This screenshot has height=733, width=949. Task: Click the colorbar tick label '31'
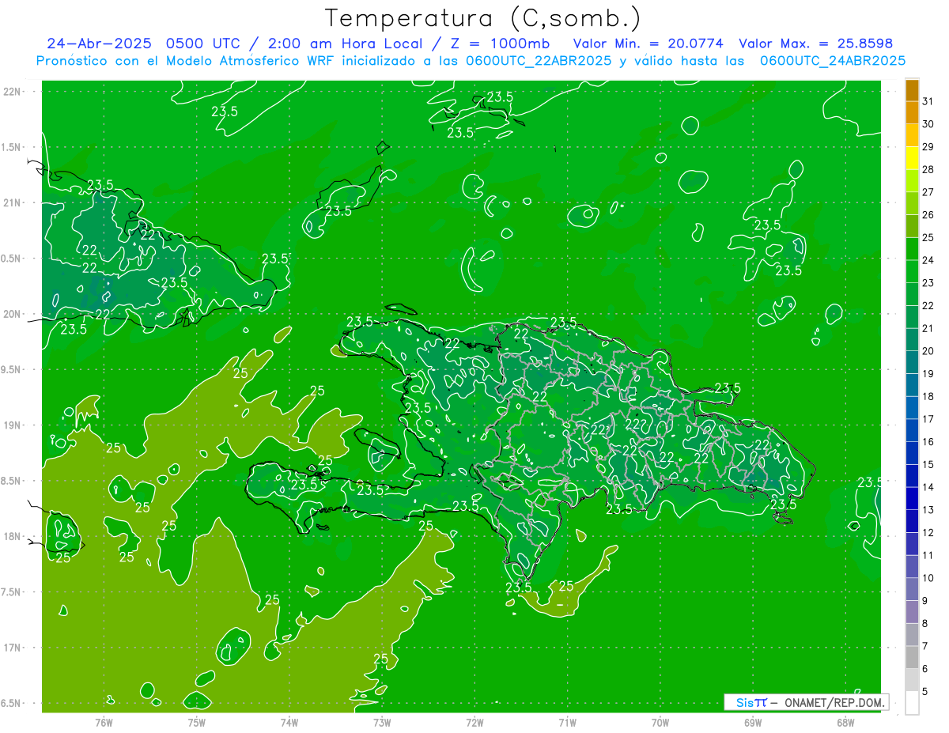[x=928, y=101]
